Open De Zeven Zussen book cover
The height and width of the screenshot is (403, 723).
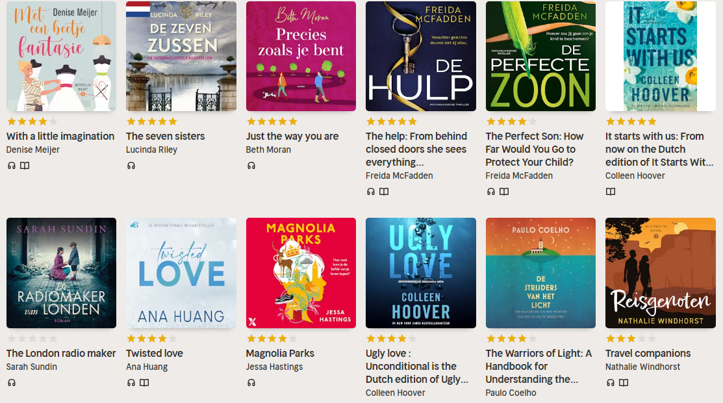point(181,57)
